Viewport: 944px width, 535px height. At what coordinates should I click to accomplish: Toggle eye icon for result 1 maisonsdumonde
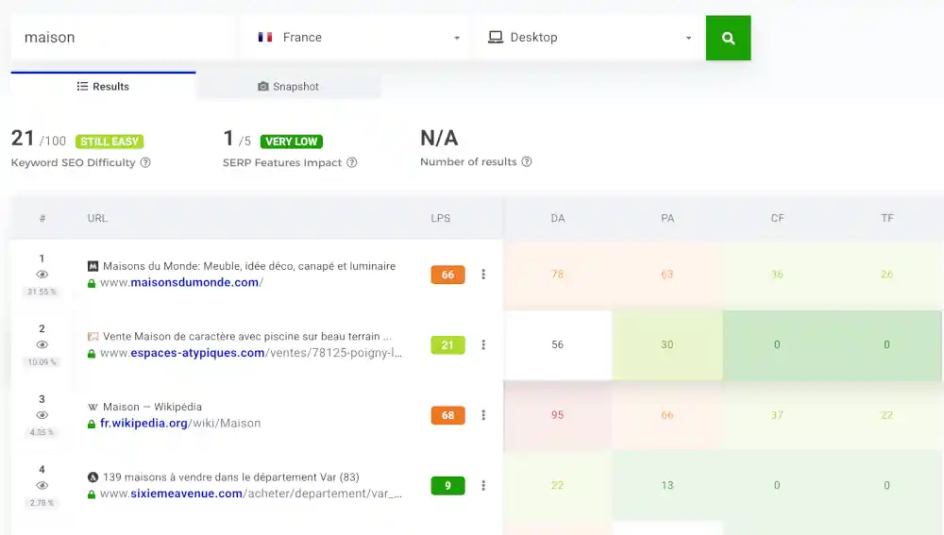pyautogui.click(x=42, y=275)
